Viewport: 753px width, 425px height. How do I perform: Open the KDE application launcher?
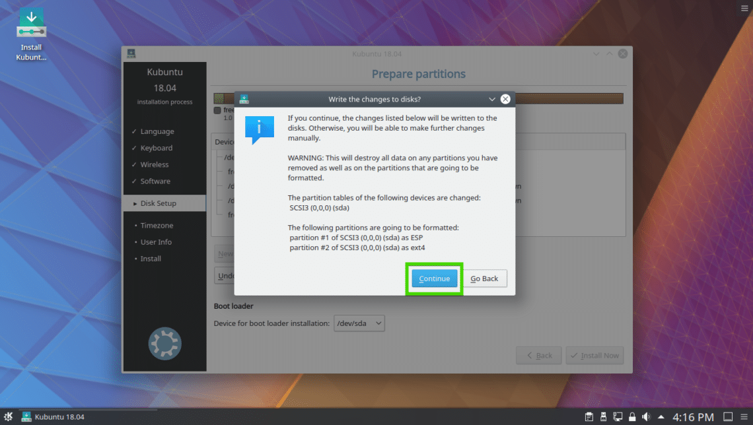[x=8, y=416]
